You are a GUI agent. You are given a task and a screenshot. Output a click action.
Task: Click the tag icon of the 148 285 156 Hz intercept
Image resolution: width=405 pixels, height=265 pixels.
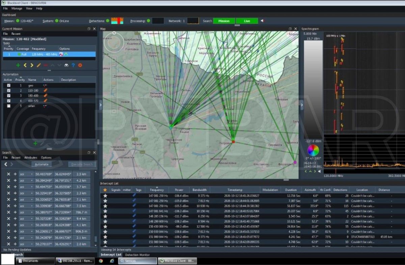point(134,216)
